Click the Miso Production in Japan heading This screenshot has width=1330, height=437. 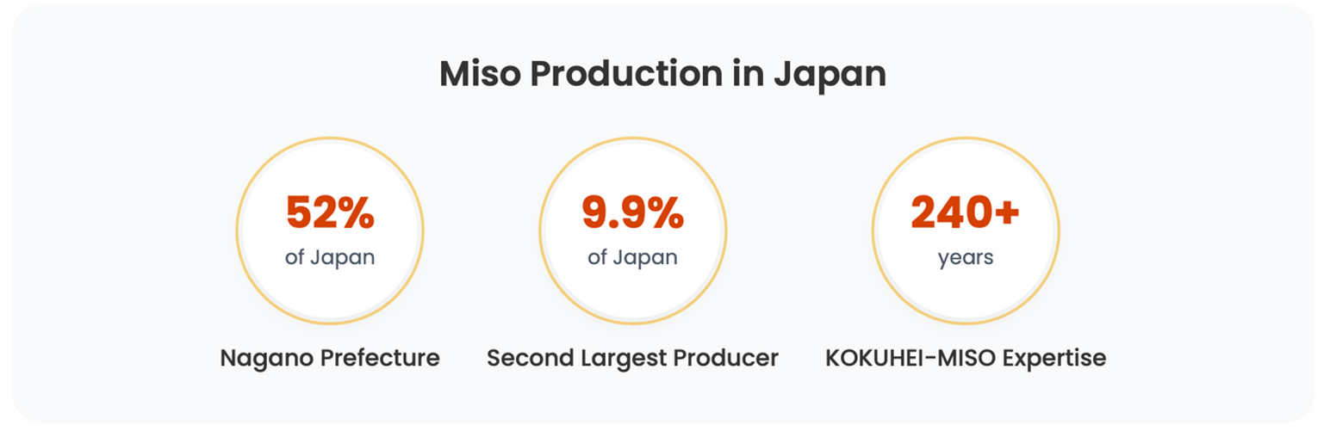pos(662,74)
